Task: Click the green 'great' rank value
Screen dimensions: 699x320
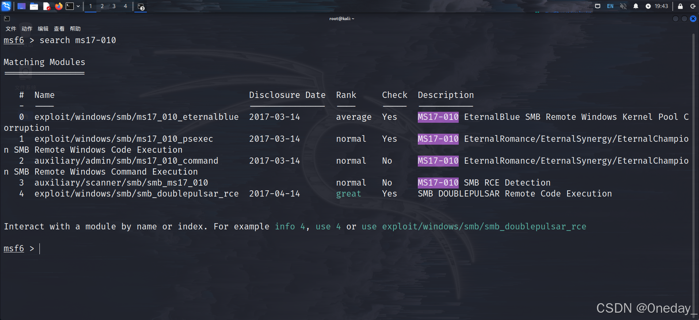Action: tap(349, 194)
